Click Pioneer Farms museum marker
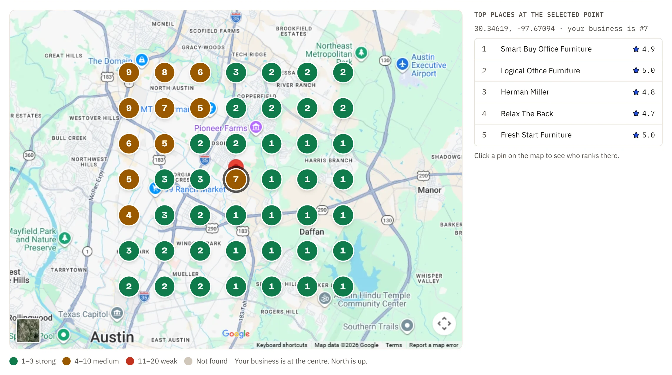 (x=256, y=128)
